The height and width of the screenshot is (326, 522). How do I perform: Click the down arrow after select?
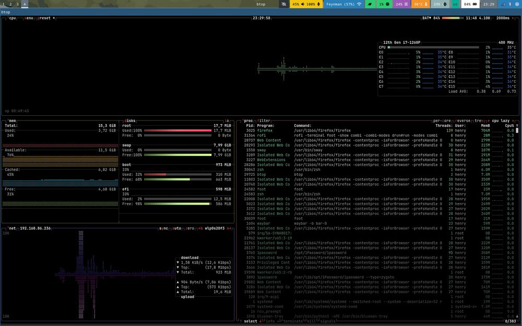tap(260, 321)
